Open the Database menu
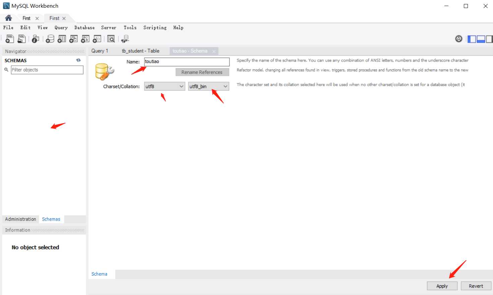The image size is (493, 295). [84, 27]
